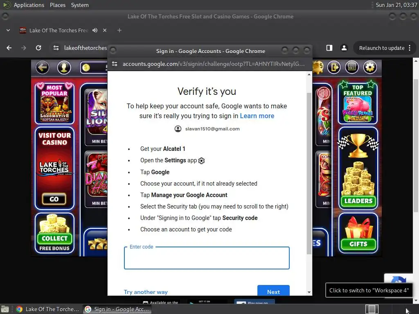The width and height of the screenshot is (419, 314).
Task: View site info in Sign in popup
Action: 115,64
